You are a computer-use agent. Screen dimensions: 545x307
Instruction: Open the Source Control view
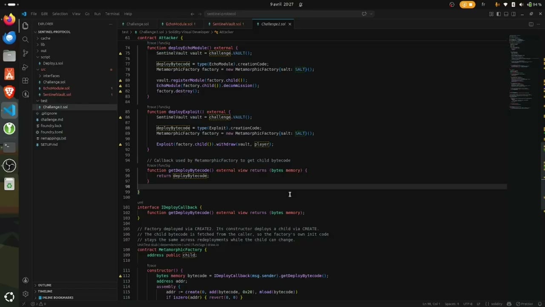pos(25,53)
